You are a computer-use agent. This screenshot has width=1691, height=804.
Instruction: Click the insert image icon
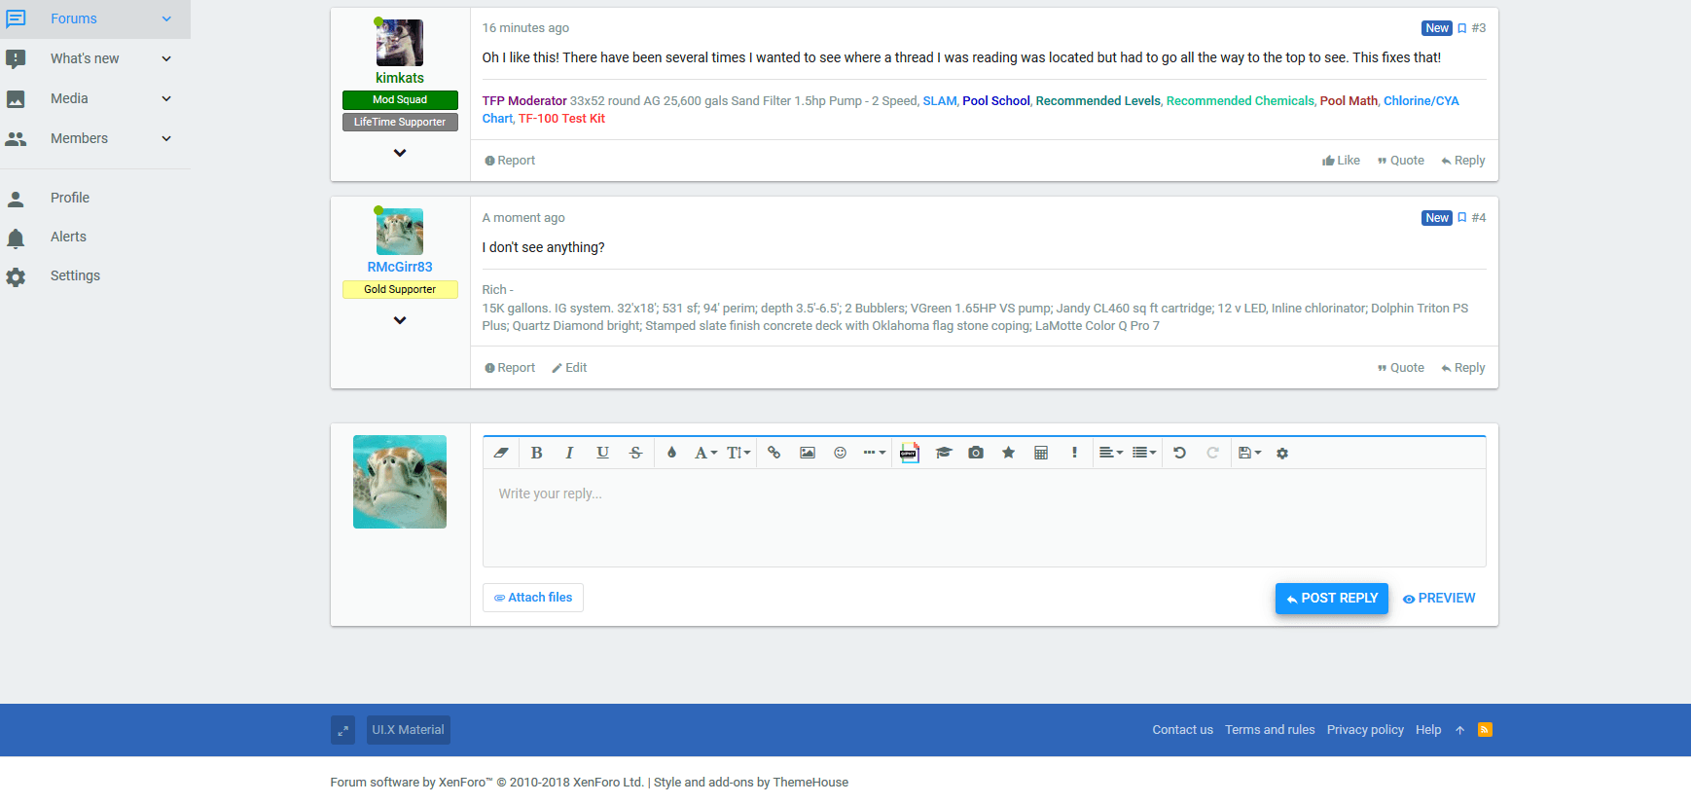click(x=808, y=453)
